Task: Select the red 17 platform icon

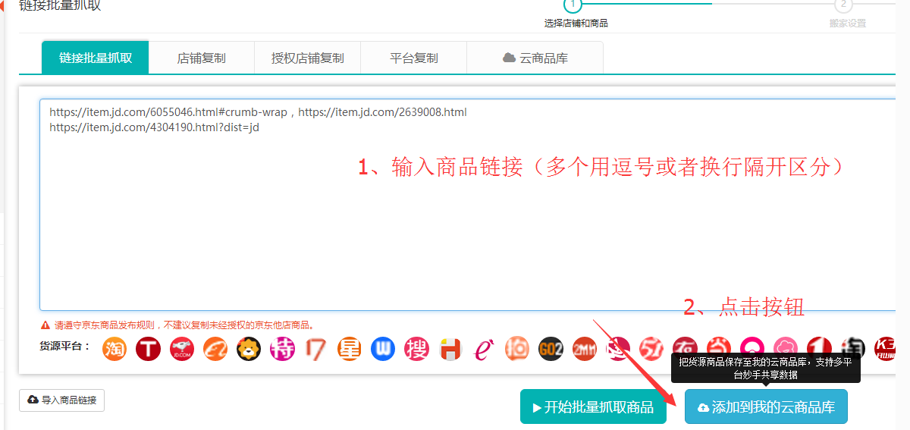Action: coord(316,349)
